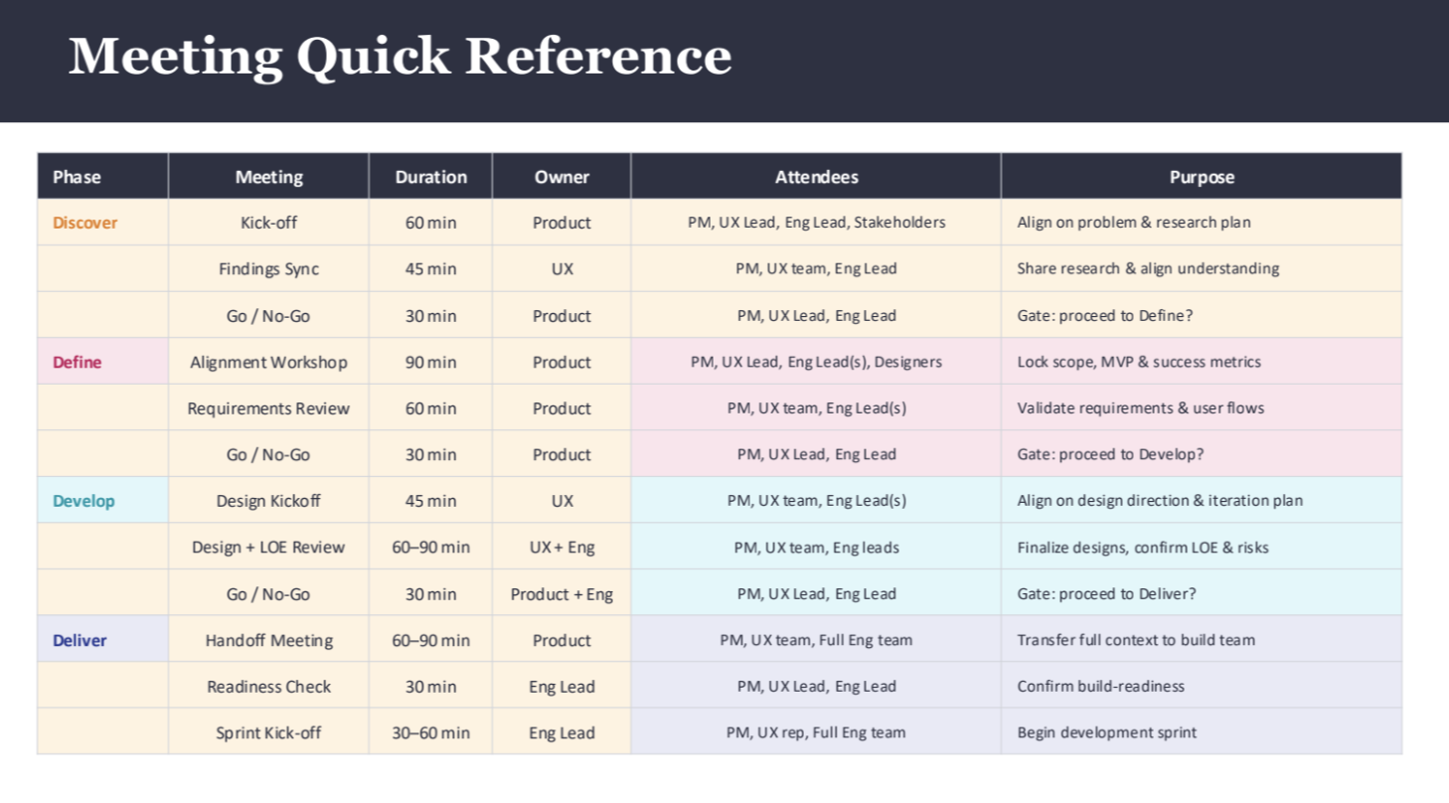Click the Deliver phase label
The height and width of the screenshot is (803, 1449).
80,640
